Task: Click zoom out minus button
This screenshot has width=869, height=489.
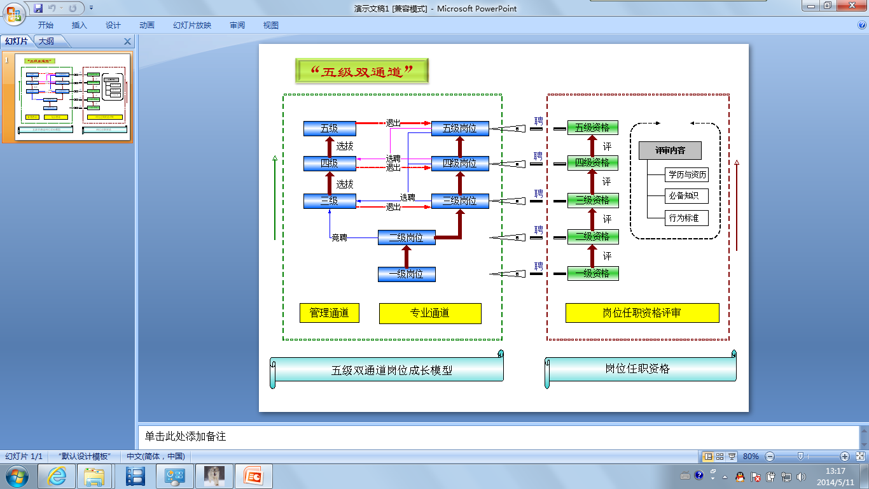Action: coord(770,457)
